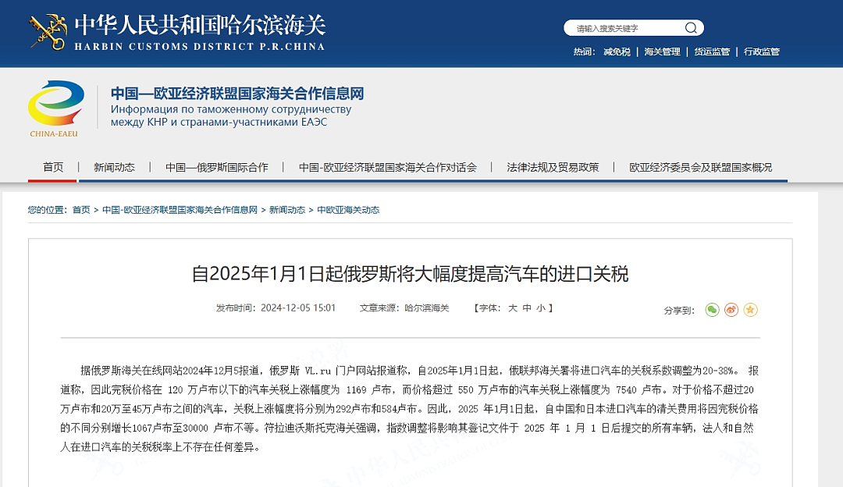Open hot word 减免税
Viewport: 843px width, 487px height.
click(x=617, y=52)
